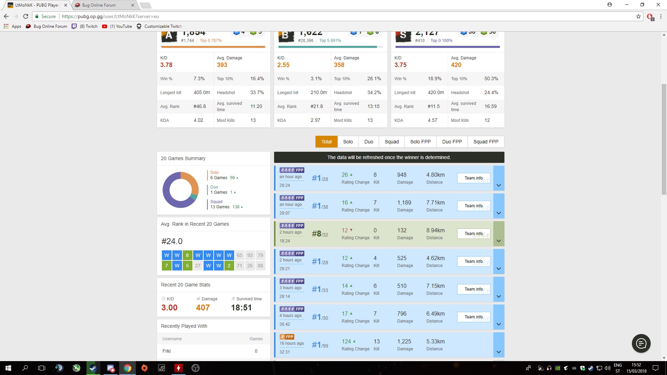Click the bookmark star icon in address bar
The width and height of the screenshot is (667, 375).
click(639, 16)
